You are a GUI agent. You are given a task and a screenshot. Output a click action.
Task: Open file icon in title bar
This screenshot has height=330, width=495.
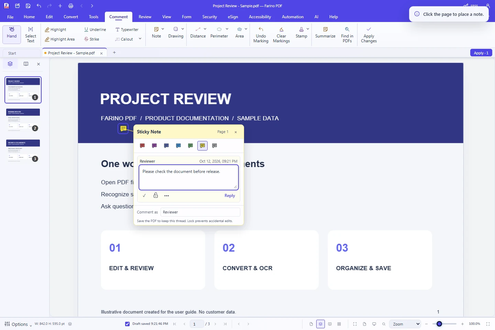point(18,6)
